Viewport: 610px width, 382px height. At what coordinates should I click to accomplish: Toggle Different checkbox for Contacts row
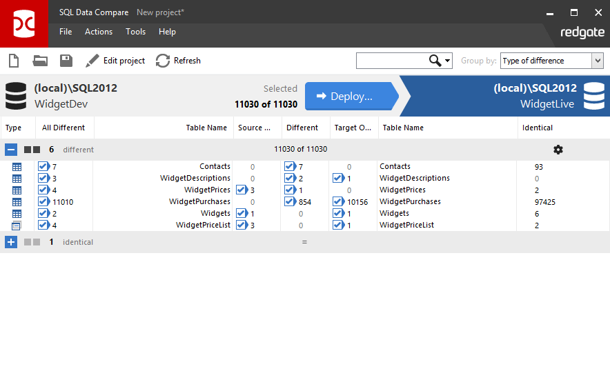[x=289, y=167]
